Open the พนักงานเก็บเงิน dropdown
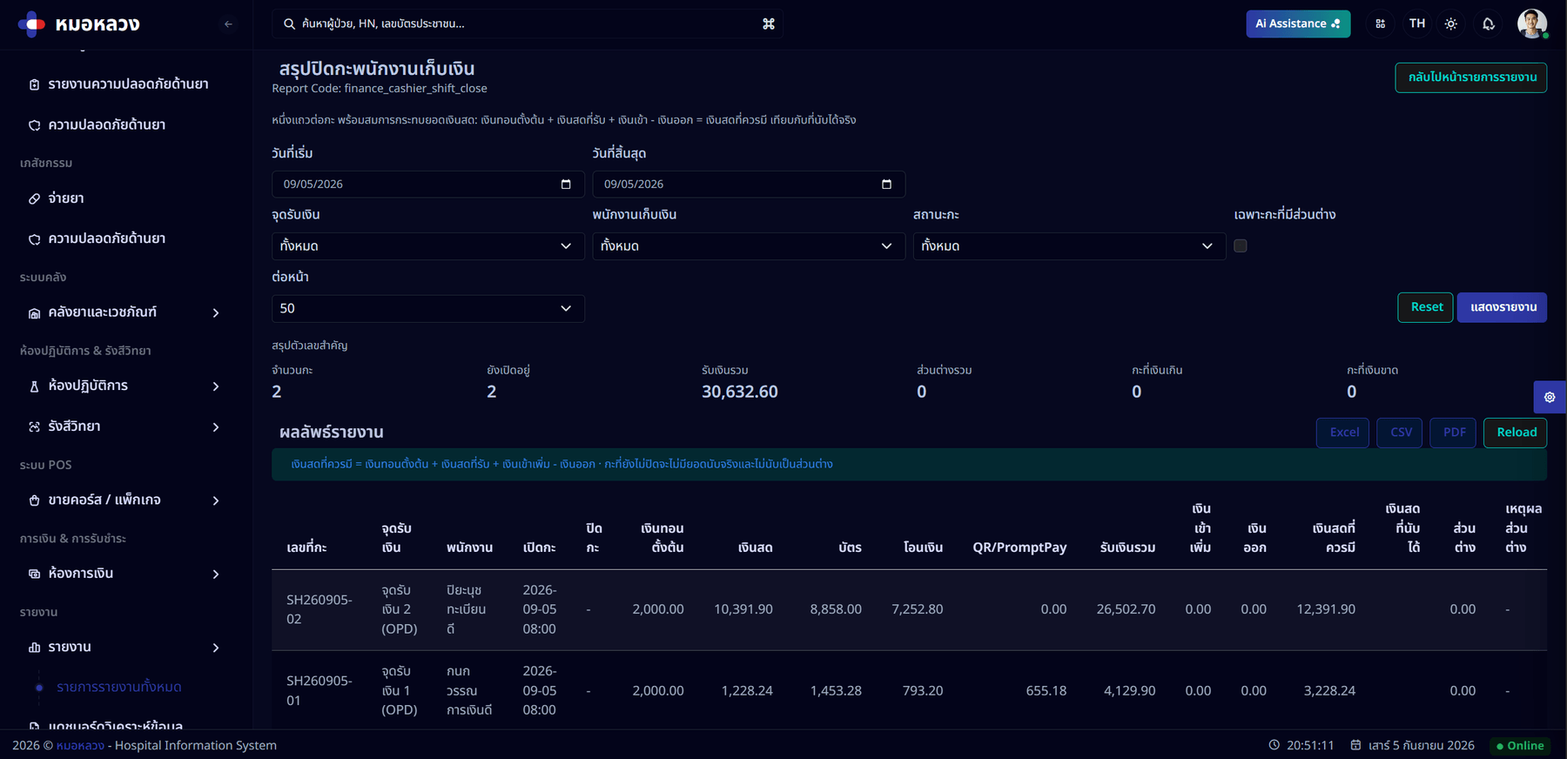 pos(749,246)
